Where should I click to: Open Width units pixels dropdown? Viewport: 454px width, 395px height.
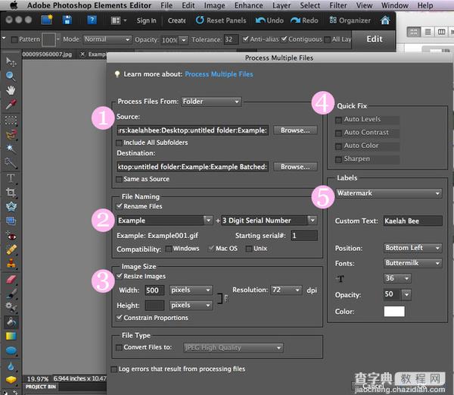coord(191,290)
